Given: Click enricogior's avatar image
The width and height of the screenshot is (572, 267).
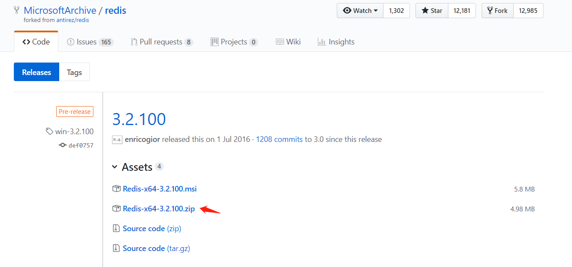Looking at the screenshot, I should 117,139.
